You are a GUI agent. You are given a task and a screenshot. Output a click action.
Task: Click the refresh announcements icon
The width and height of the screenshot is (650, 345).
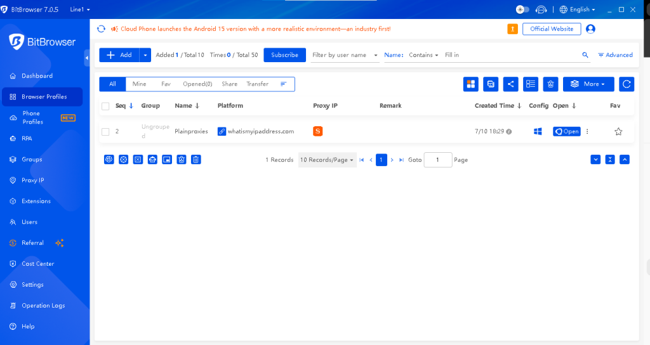pos(101,29)
